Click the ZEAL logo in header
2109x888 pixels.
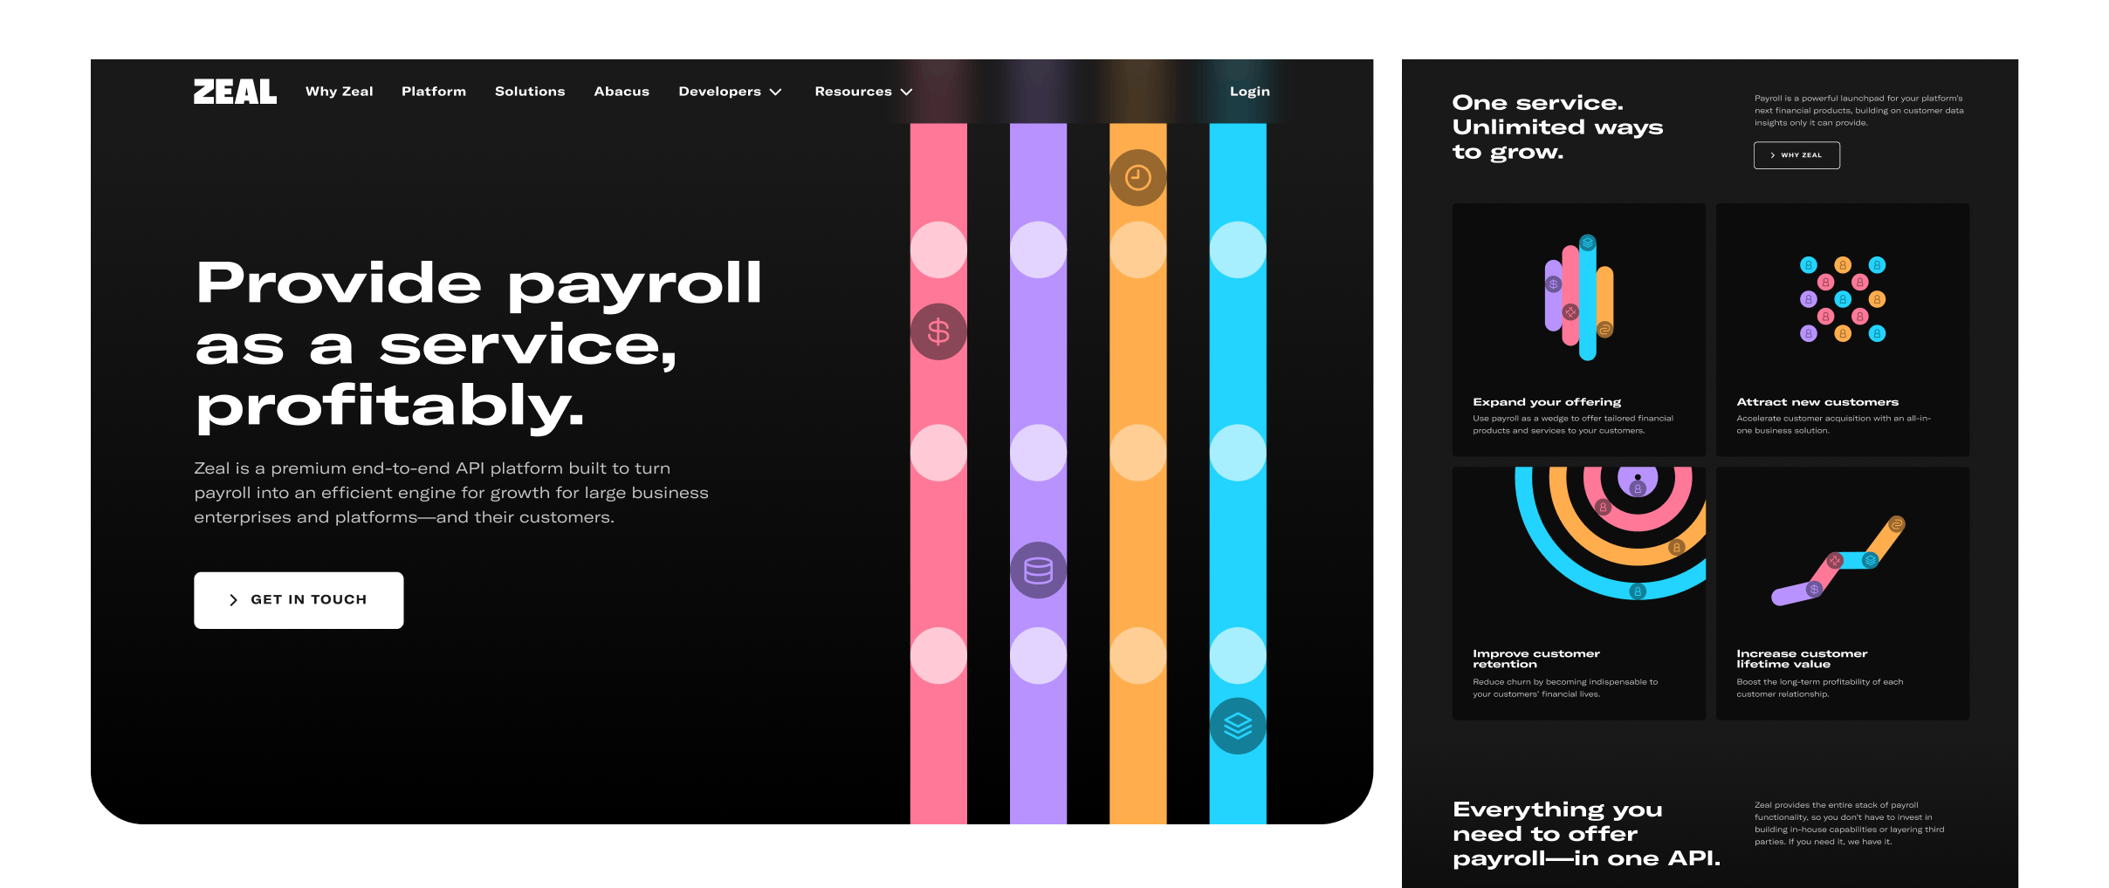pyautogui.click(x=235, y=92)
